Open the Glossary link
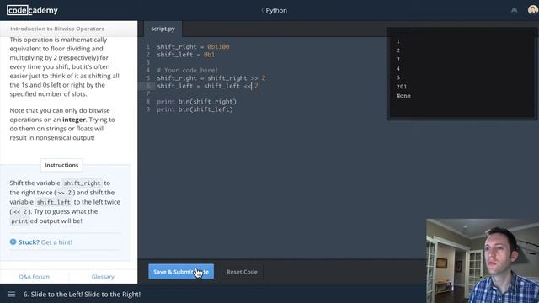This screenshot has height=303, width=539. pos(103,277)
